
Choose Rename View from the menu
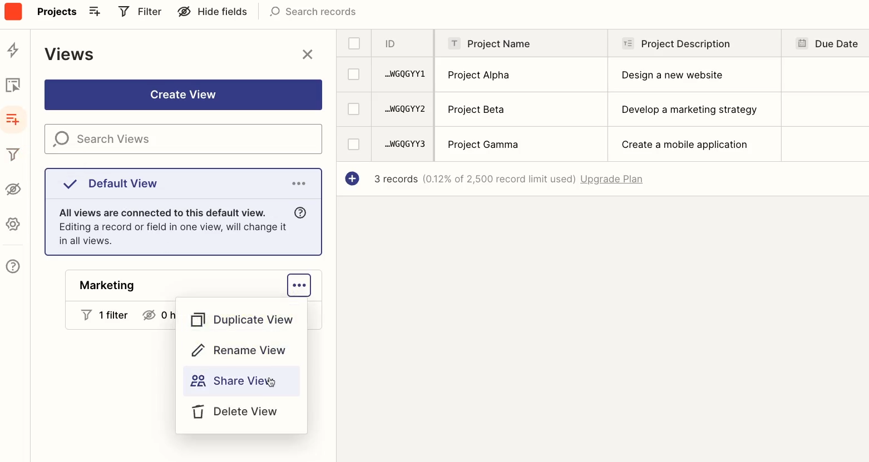click(241, 350)
